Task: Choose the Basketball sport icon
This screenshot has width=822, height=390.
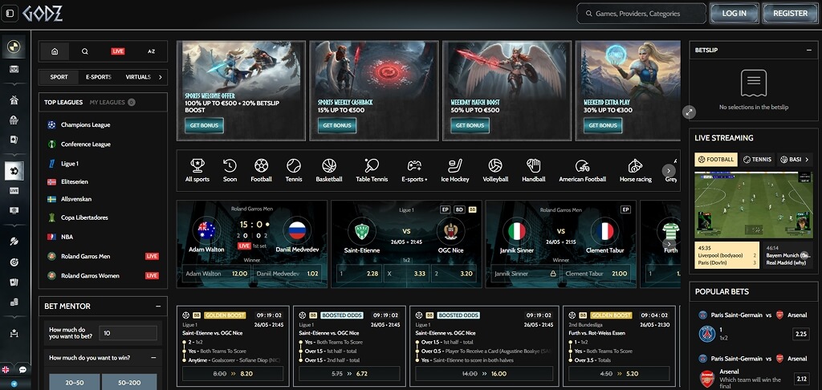Action: 328,165
